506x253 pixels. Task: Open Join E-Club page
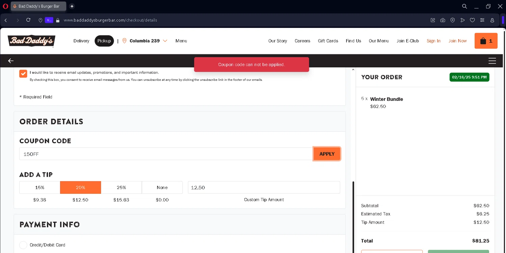click(408, 41)
